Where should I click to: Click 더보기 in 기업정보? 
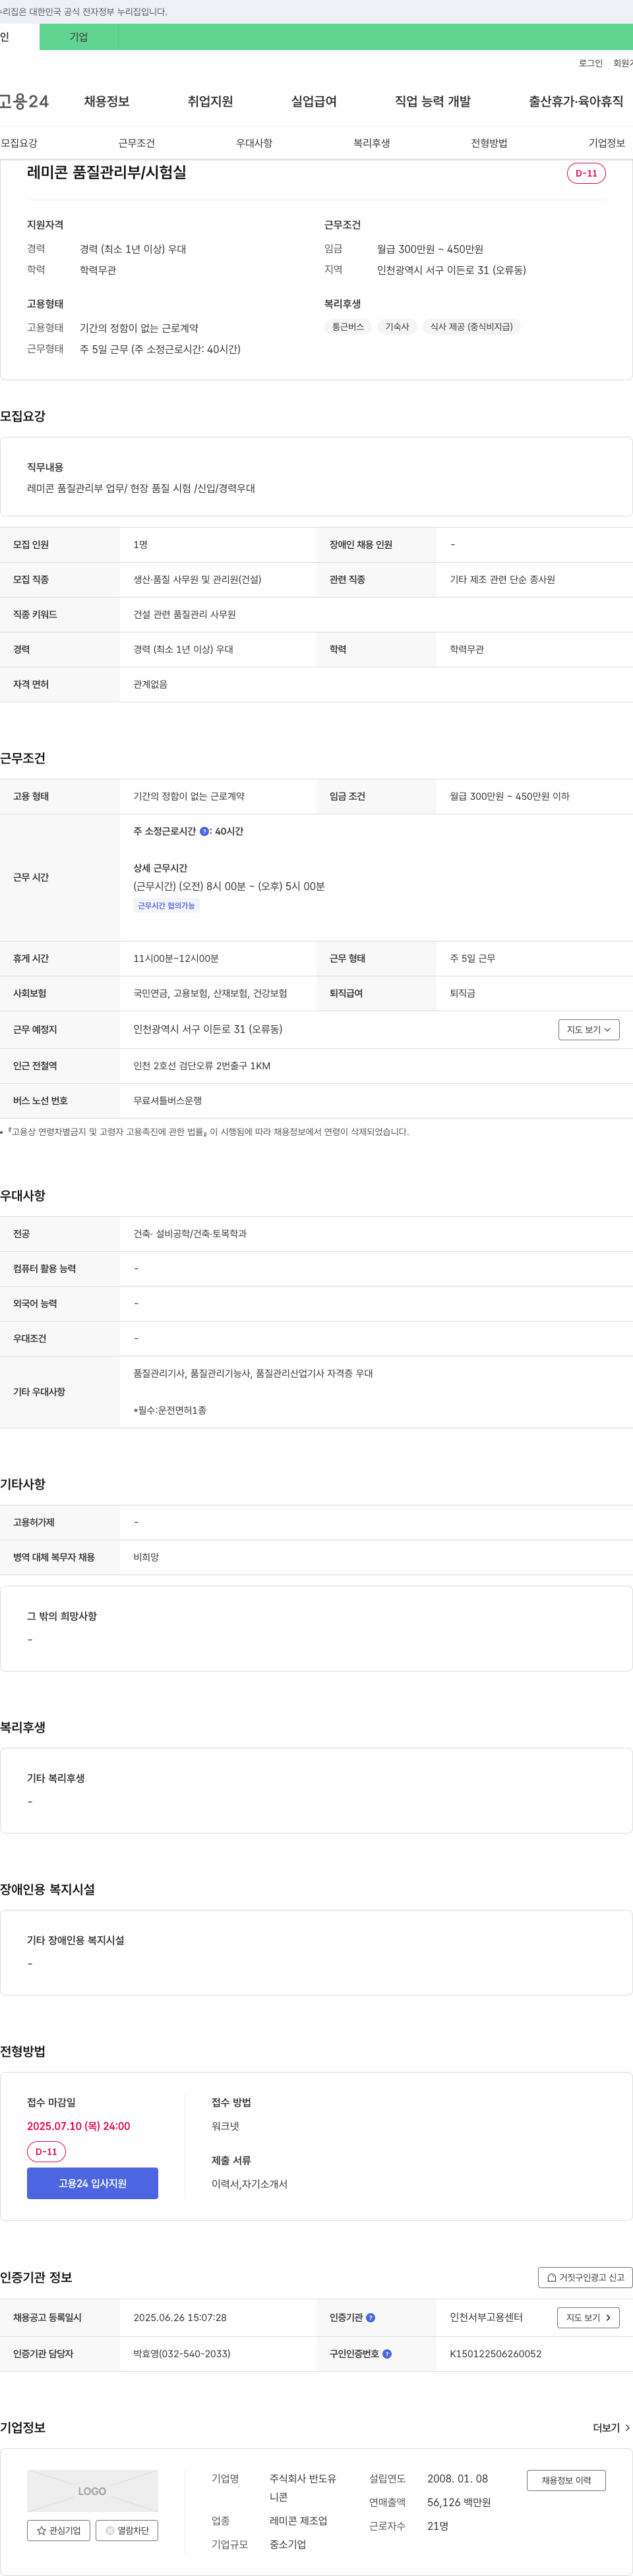point(612,2427)
